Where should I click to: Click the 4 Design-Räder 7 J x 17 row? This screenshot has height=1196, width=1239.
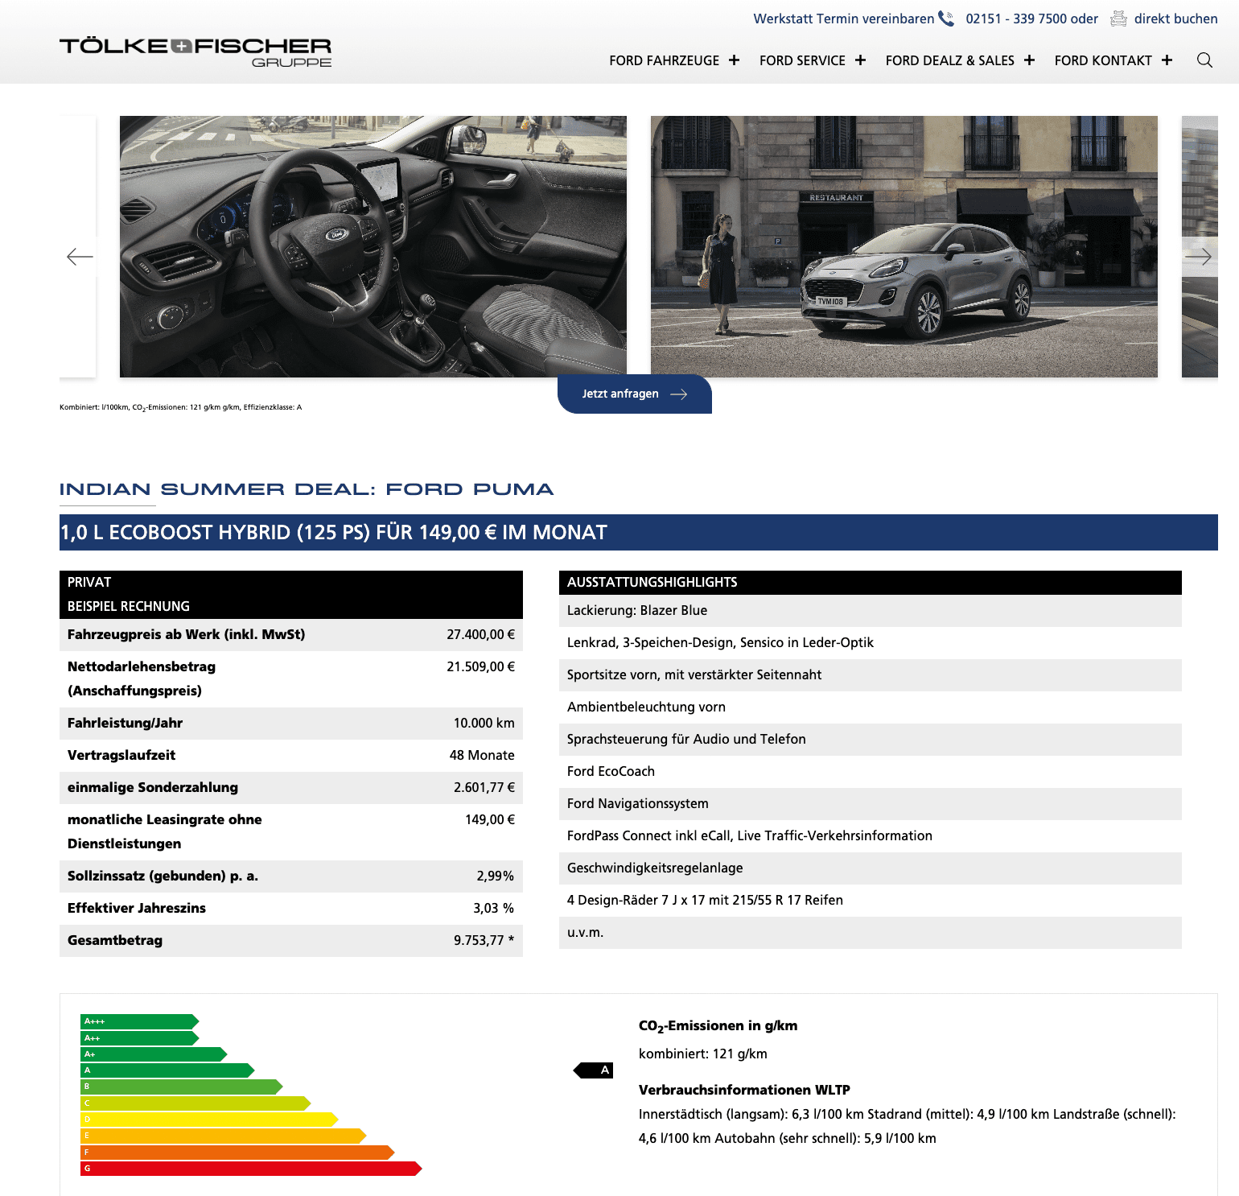[x=871, y=901]
